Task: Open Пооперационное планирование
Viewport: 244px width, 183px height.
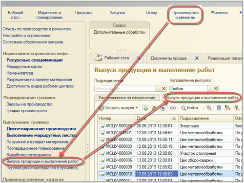Action: (x=36, y=148)
